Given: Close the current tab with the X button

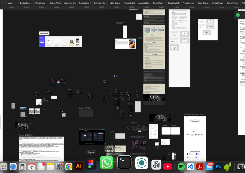Looking at the screenshot, I should click(x=3, y=3).
